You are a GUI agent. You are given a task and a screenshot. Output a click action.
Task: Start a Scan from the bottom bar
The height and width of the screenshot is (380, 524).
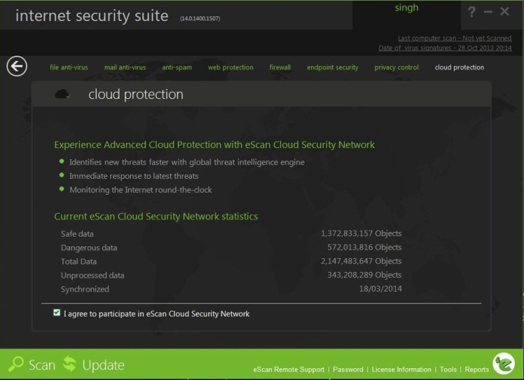click(42, 365)
